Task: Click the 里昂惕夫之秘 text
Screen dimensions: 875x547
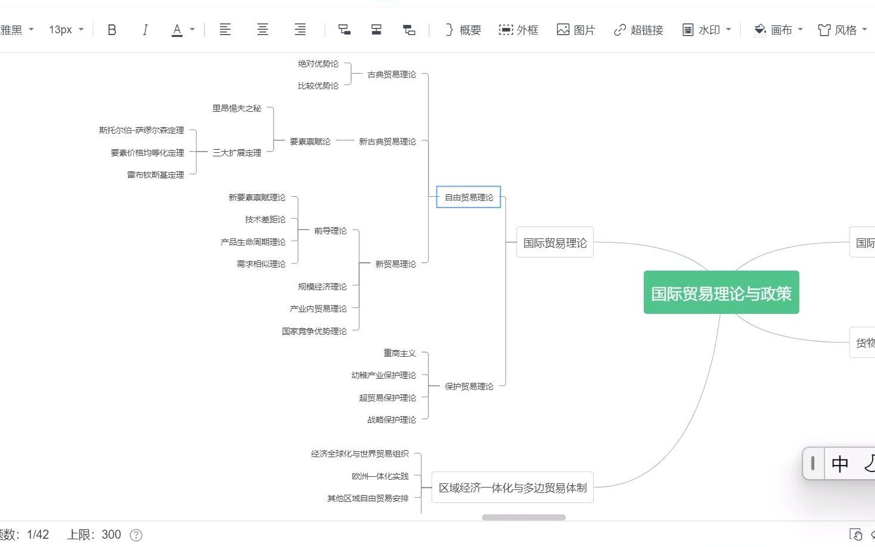Action: tap(237, 108)
